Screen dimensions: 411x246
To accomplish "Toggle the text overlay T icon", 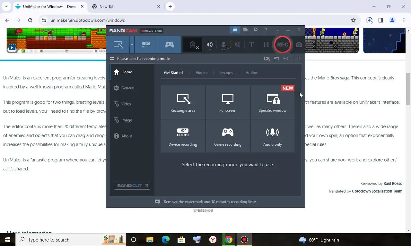I will (251, 45).
